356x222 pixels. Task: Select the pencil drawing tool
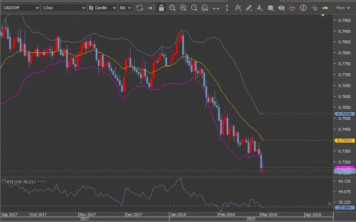[x=249, y=8]
